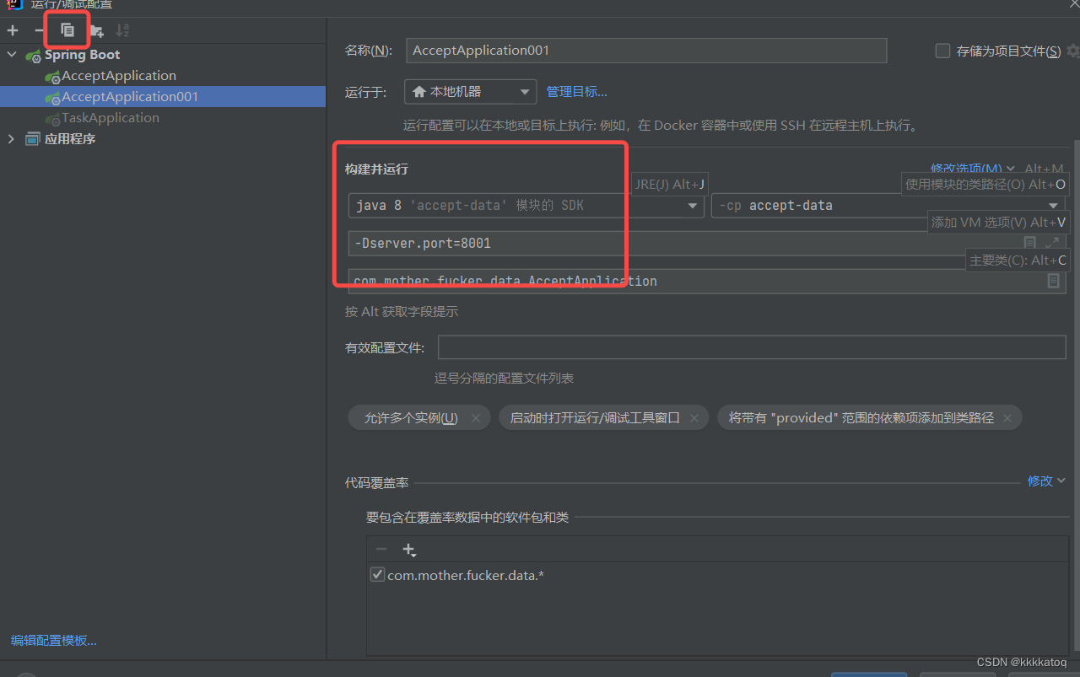Select the TaskApplication configuration

[108, 117]
